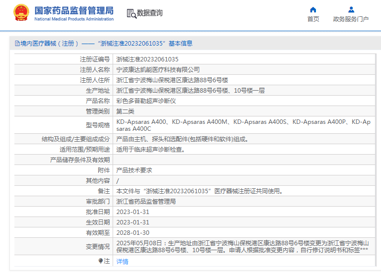Click the 型号规格 row label
Viewport: 381px width, 274px height.
pyautogui.click(x=98, y=125)
